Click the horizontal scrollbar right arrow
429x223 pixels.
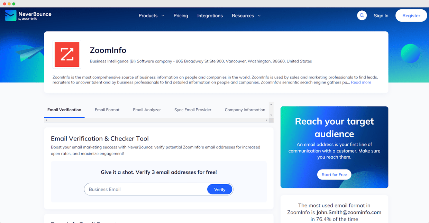click(x=266, y=120)
